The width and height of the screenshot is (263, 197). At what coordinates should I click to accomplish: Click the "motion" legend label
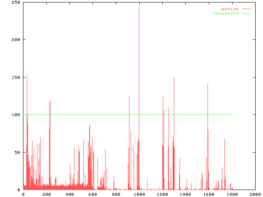[230, 9]
